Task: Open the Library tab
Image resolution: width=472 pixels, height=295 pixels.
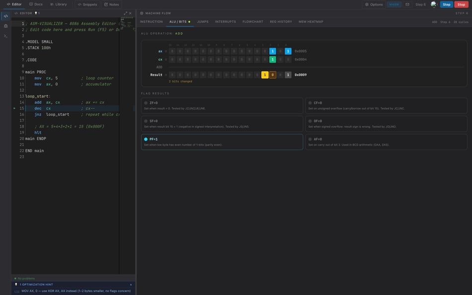Action: (59, 4)
